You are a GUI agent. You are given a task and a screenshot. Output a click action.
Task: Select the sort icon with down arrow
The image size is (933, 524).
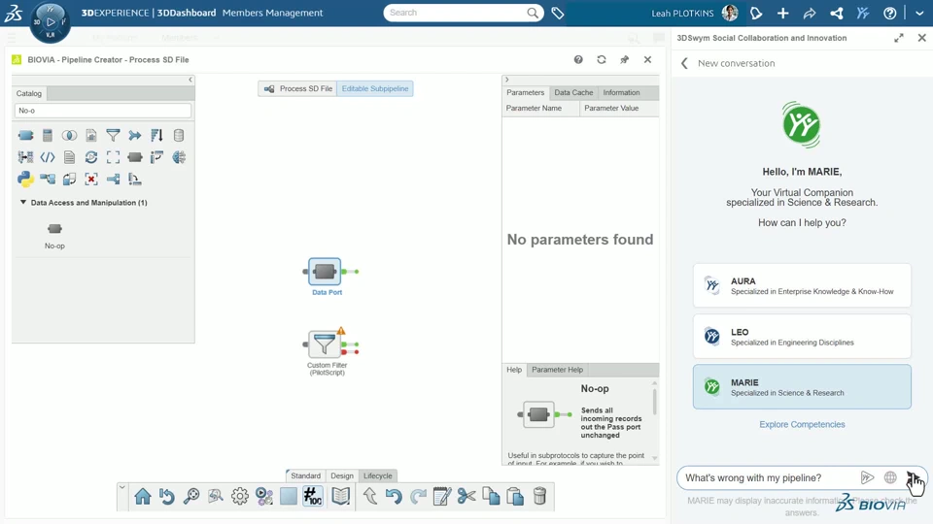click(x=156, y=136)
